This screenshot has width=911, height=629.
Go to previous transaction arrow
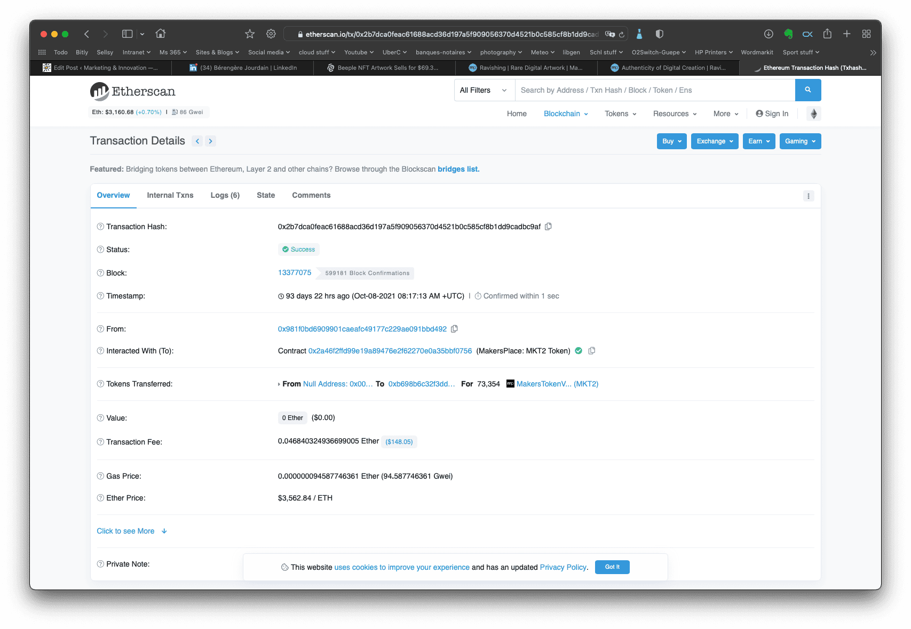197,141
